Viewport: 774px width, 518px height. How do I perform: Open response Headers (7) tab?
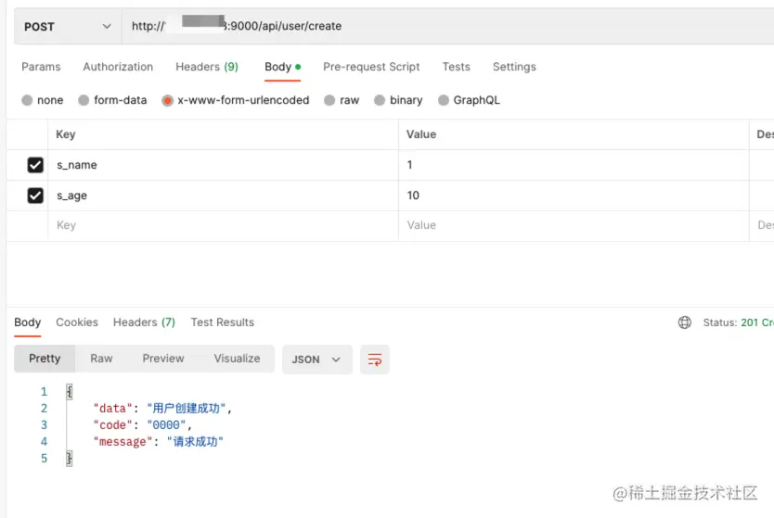(x=144, y=322)
